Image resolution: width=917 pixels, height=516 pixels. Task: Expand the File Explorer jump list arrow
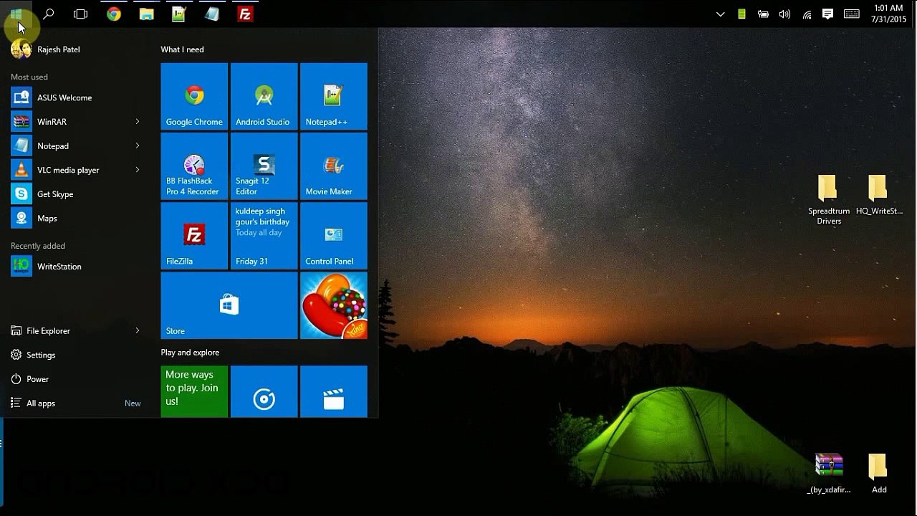[137, 331]
